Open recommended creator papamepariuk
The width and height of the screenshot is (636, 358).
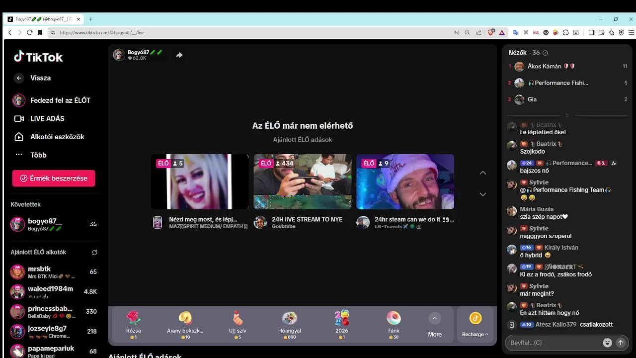point(54,351)
